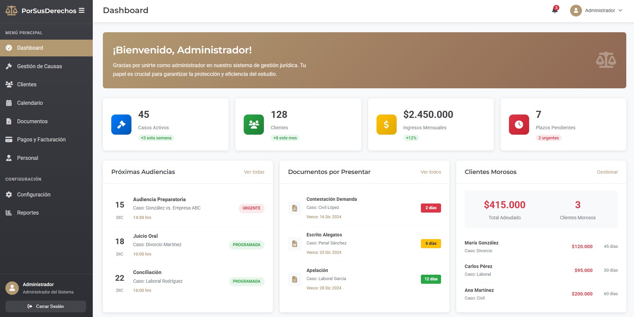Click the Ingresos Mensuales stat card
The height and width of the screenshot is (317, 634).
pos(431,124)
